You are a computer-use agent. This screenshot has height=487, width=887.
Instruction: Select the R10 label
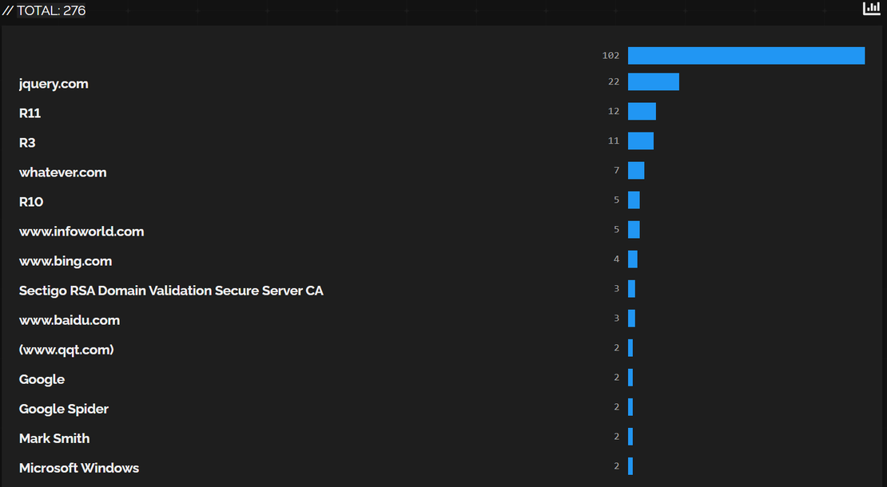point(30,201)
